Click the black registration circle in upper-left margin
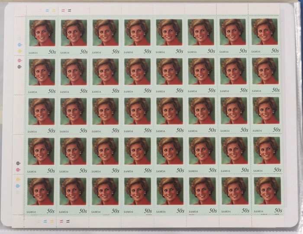 (19, 66)
